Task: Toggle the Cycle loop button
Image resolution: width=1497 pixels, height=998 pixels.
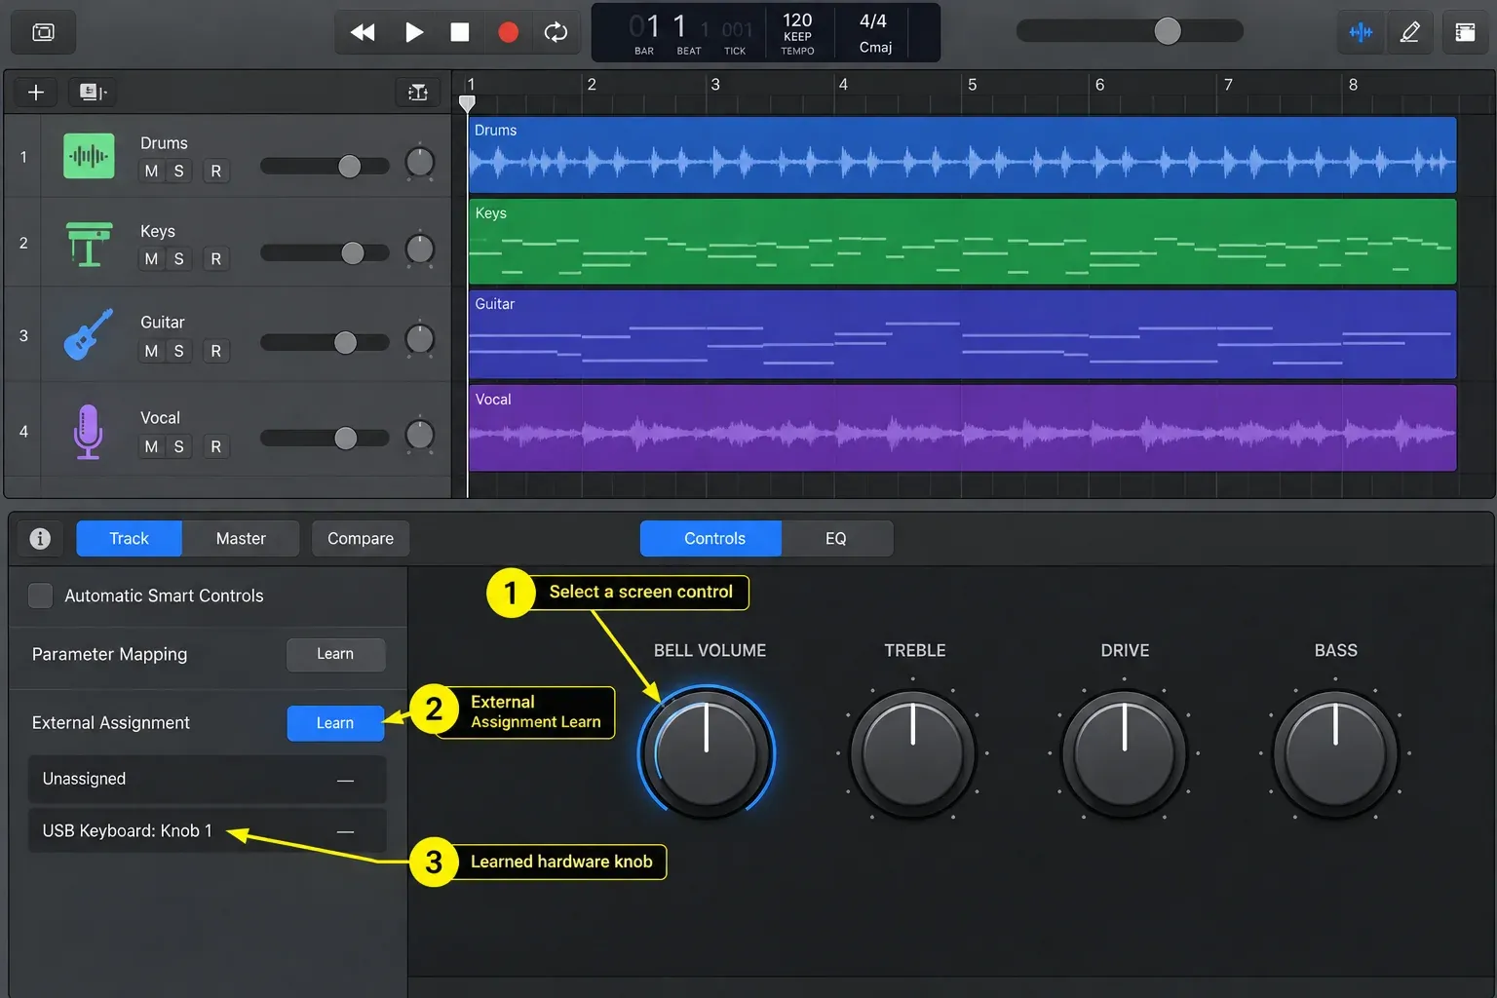Action: coord(556,32)
